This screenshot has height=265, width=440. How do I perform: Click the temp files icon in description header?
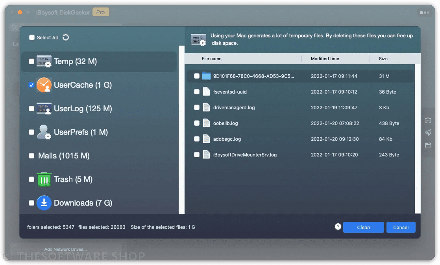click(x=198, y=39)
